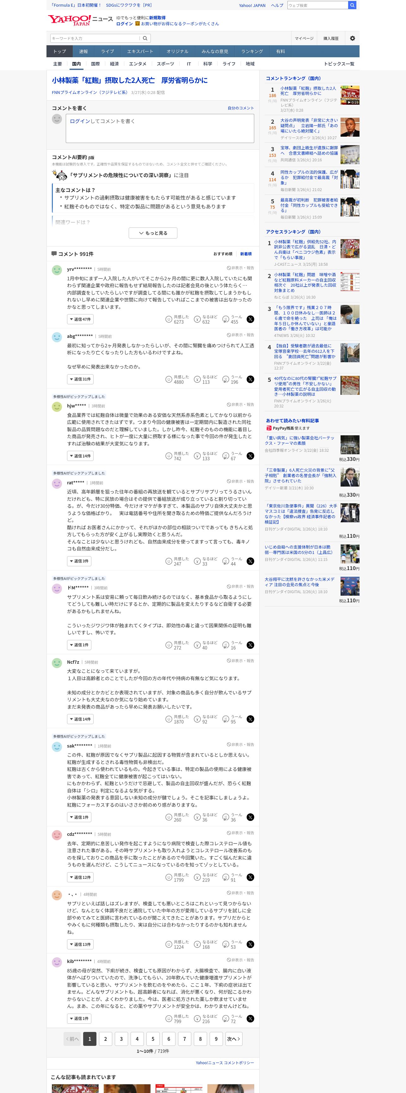Sort comments by 新着順
Viewport: 406px width, 1093px height.
pyautogui.click(x=246, y=254)
